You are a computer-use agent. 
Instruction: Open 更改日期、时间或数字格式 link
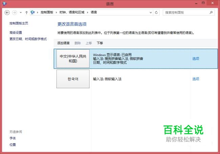coord(28,39)
